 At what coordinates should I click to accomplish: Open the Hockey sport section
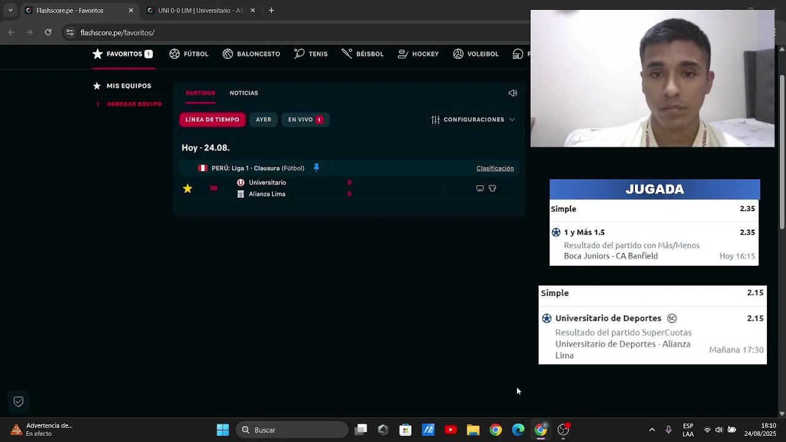(418, 54)
